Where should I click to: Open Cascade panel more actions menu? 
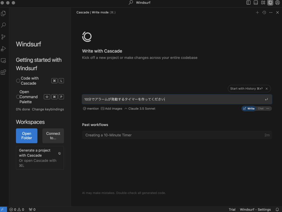pyautogui.click(x=271, y=12)
